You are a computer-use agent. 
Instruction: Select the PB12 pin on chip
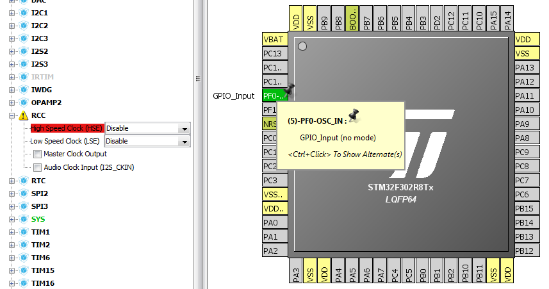(x=527, y=251)
